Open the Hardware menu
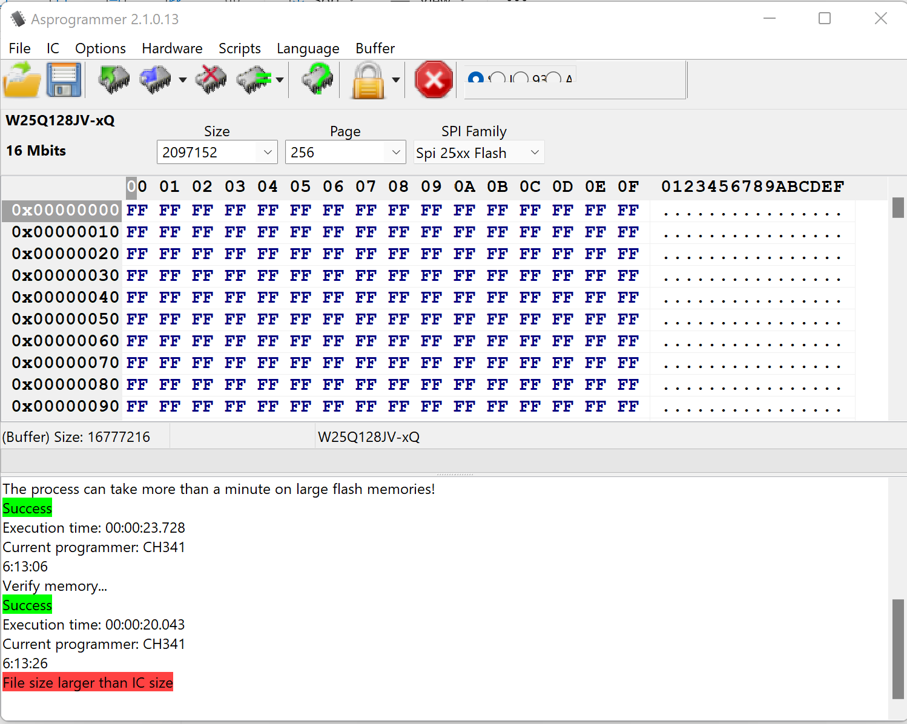 [172, 48]
